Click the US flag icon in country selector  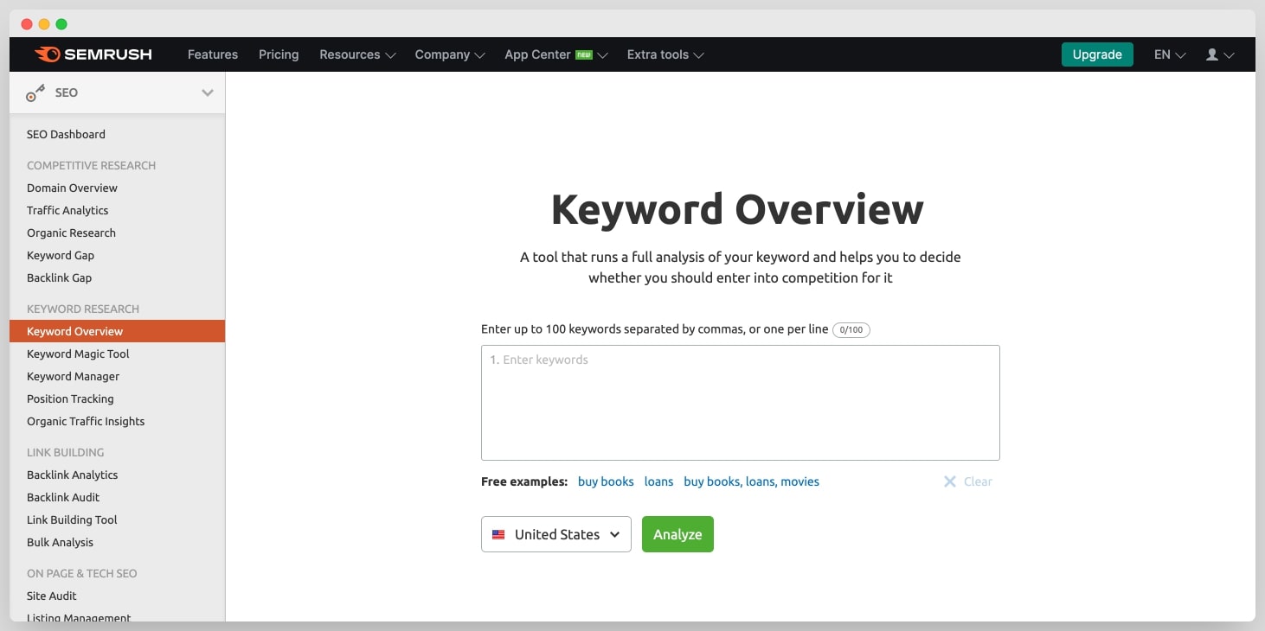(498, 534)
